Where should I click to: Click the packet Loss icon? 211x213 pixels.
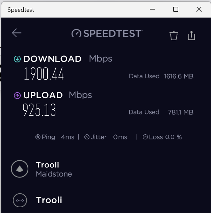pos(146,137)
